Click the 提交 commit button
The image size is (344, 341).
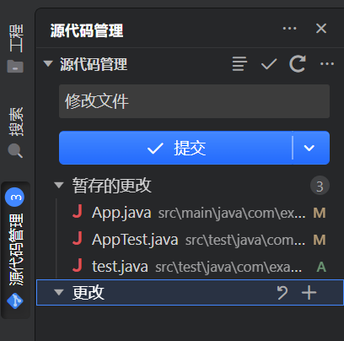175,148
